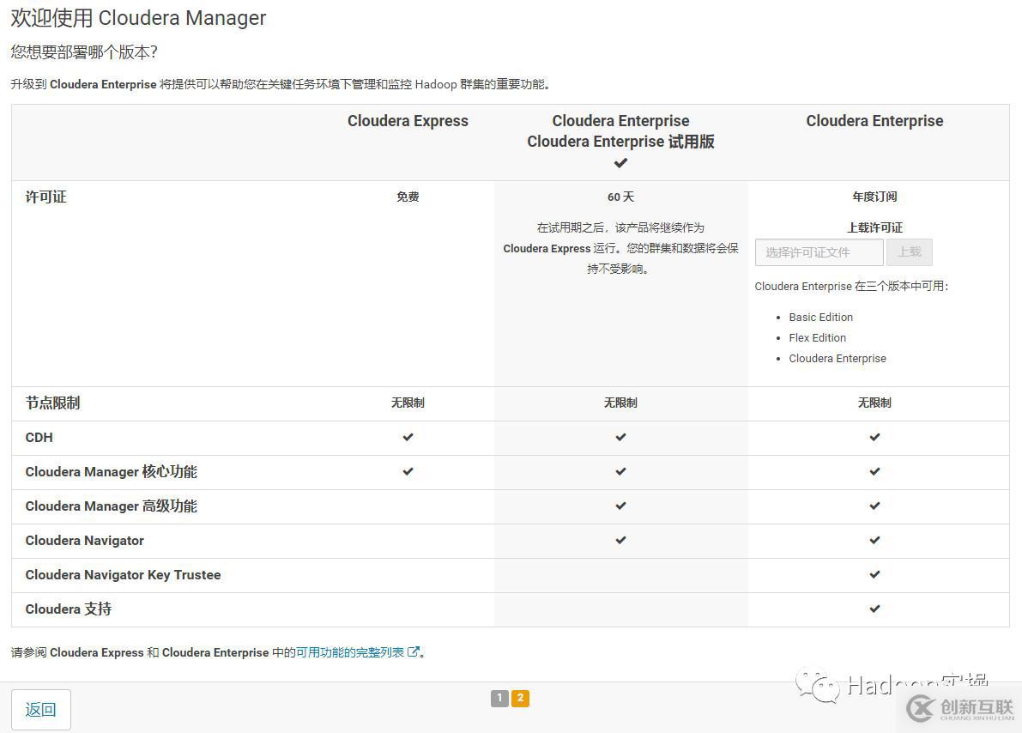Select the Cloudera Express edition column header

[x=408, y=121]
